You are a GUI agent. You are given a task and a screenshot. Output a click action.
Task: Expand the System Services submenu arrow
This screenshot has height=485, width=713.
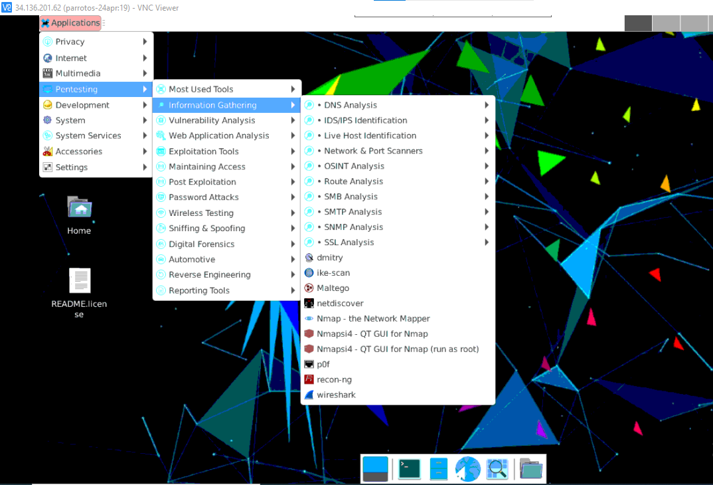coord(145,136)
